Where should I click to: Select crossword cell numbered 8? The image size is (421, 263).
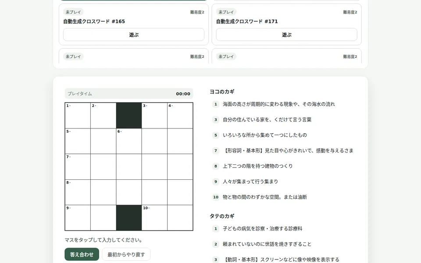pyautogui.click(x=78, y=192)
